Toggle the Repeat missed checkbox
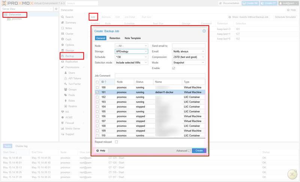This screenshot has width=300, height=182. (x=116, y=142)
